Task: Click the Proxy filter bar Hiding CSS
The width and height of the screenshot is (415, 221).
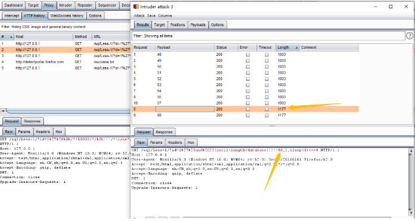Action: click(65, 27)
